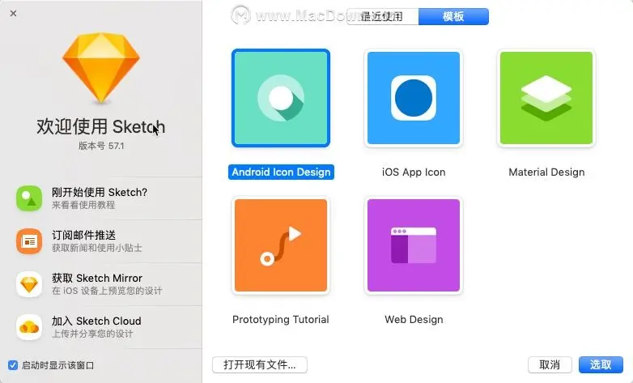
Task: Click the Web Design label
Action: 414,320
